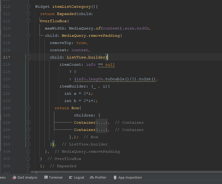Open the Dart Analysis tool window
This screenshot has height=184, width=222.
[25, 177]
